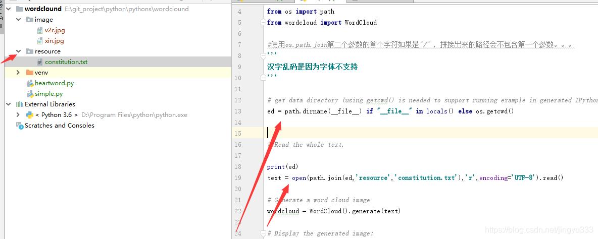Select the External Libraries node label
The image size is (598, 239).
click(x=50, y=104)
